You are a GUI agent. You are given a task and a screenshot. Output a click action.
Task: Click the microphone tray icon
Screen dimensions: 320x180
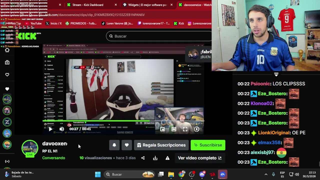pyautogui.click(x=273, y=174)
